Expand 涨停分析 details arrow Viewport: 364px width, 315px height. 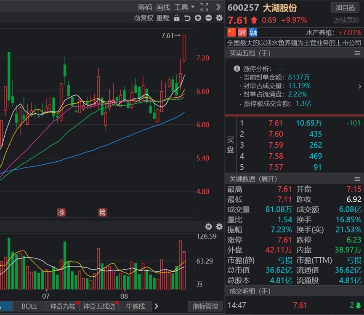[360, 86]
